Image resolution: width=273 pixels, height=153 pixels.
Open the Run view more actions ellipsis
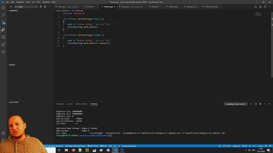coord(50,7)
